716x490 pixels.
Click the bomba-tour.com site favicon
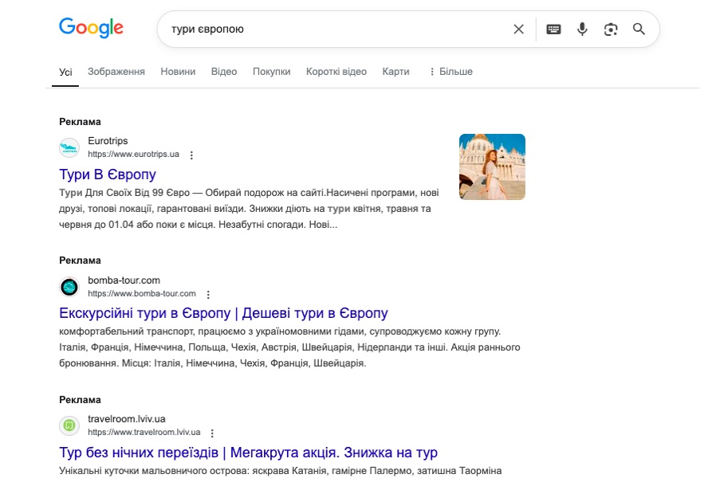[x=69, y=287]
